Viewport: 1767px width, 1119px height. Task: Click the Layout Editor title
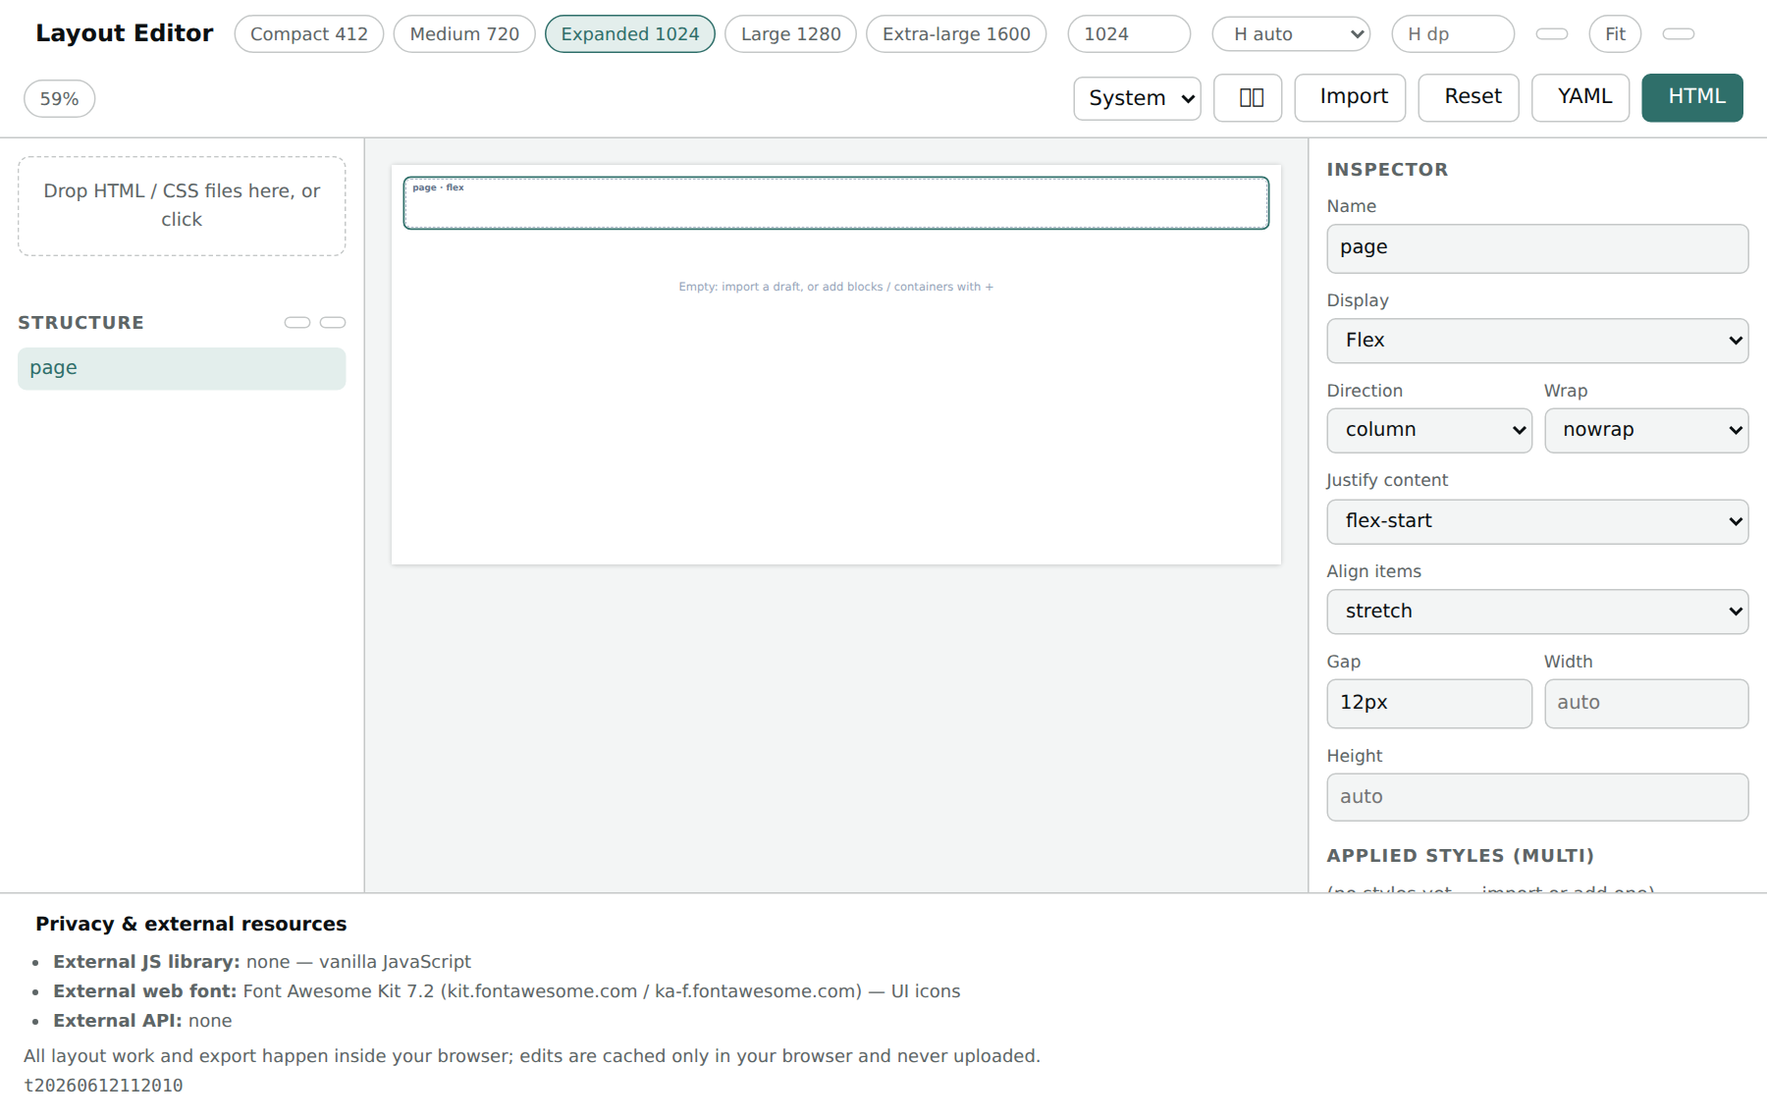[x=125, y=33]
